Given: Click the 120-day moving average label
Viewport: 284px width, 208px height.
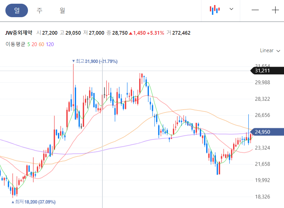Looking at the screenshot, I should click(x=50, y=44).
